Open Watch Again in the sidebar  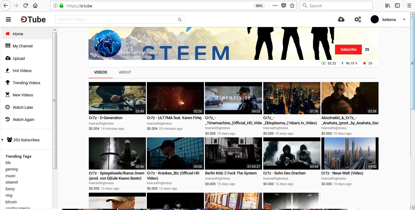(x=27, y=119)
